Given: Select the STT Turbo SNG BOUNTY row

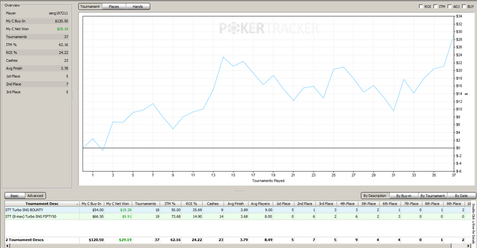Looking at the screenshot, I should coord(237,210).
